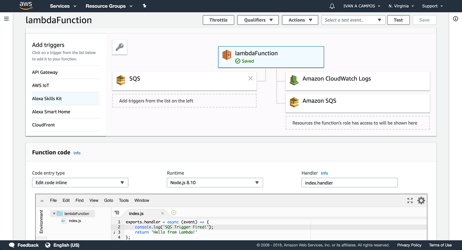The image size is (462, 250).
Task: Click the index.js file in tree
Action: (75, 221)
